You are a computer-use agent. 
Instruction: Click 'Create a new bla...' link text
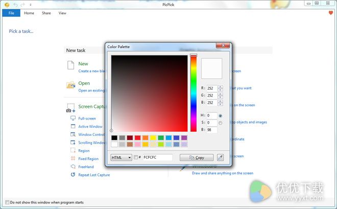pos(92,71)
